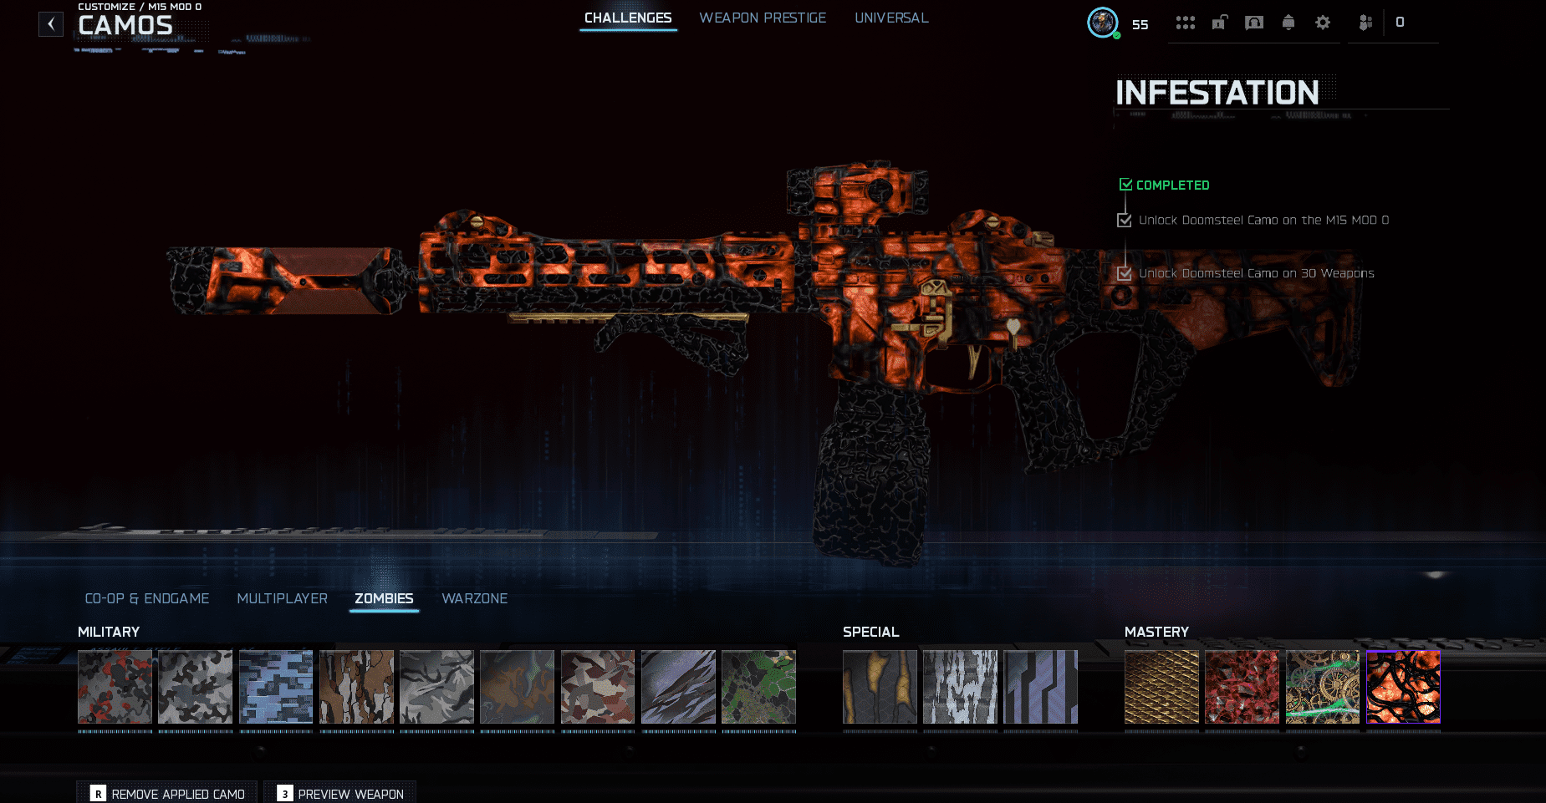The image size is (1546, 803).
Task: Click the Remove Applied Camo button
Action: (x=167, y=793)
